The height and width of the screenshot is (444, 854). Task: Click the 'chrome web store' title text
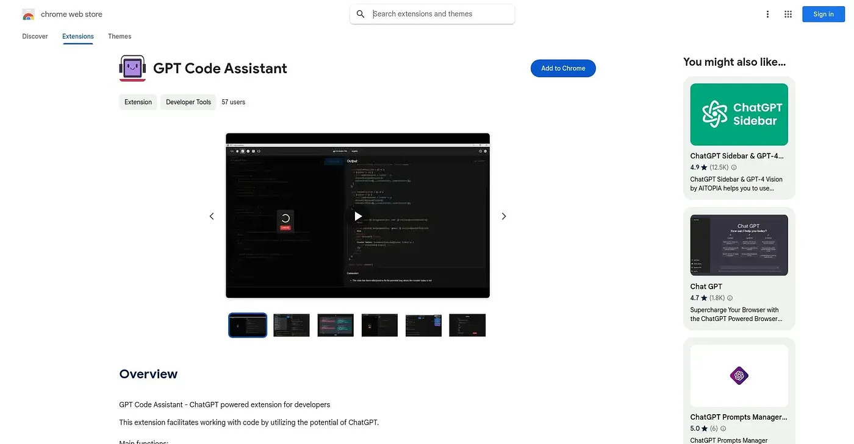[71, 14]
